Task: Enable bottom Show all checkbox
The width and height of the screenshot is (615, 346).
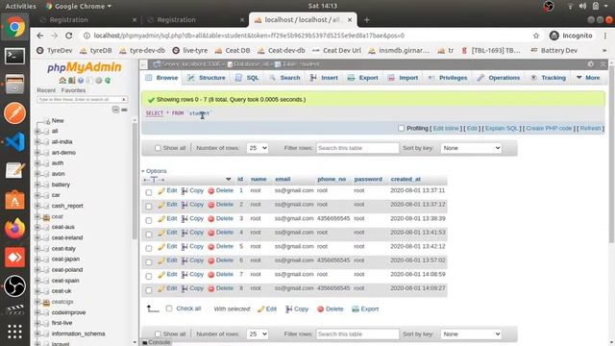Action: (x=158, y=334)
